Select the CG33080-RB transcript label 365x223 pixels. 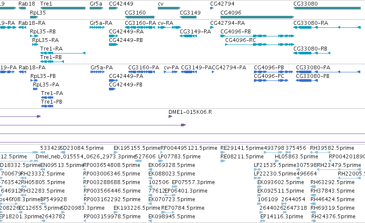point(310,49)
